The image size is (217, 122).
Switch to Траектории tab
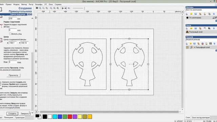point(20,118)
